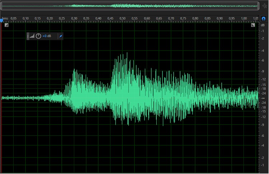The height and width of the screenshot is (174, 269).
Task: Click the 0,85 mark on time ruler
Action: [x=207, y=18]
